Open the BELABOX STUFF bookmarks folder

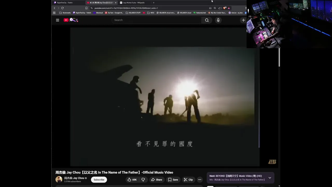pyautogui.click(x=133, y=13)
